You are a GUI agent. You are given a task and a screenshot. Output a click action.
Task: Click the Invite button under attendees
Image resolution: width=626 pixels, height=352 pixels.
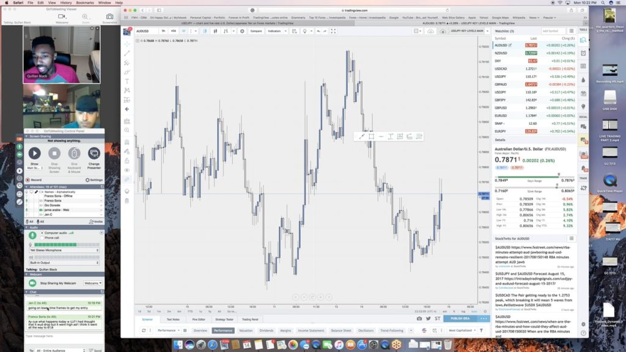click(96, 221)
